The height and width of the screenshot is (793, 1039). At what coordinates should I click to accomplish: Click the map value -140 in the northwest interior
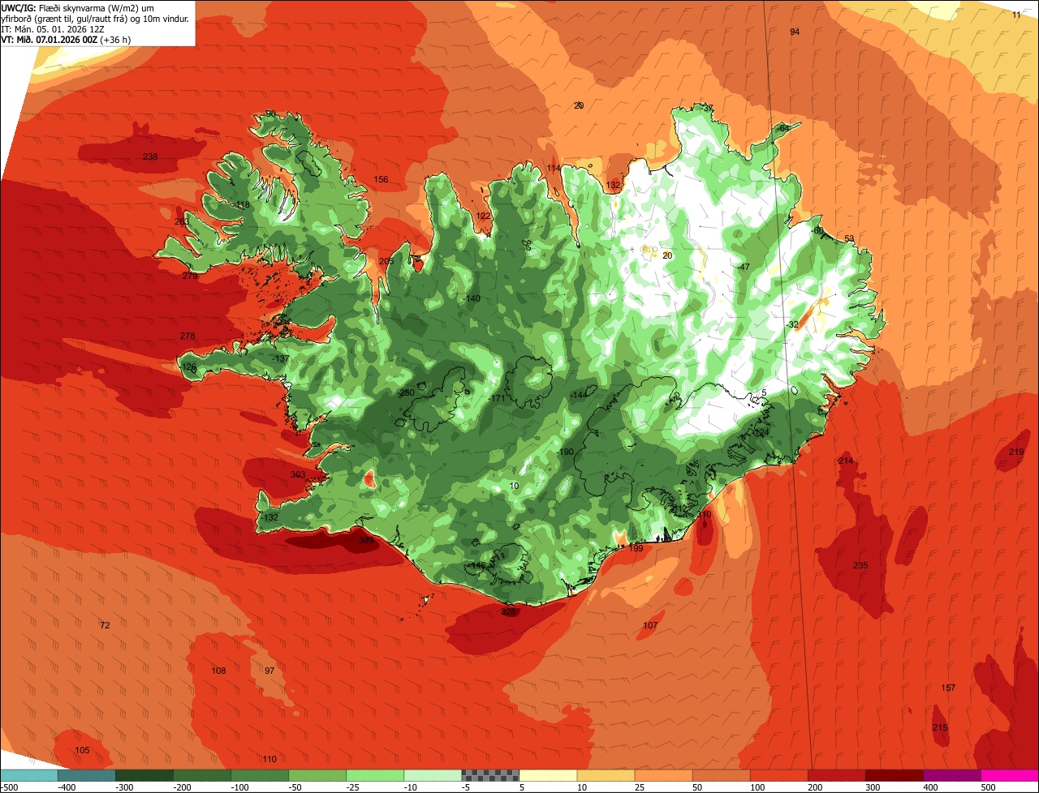pos(471,299)
